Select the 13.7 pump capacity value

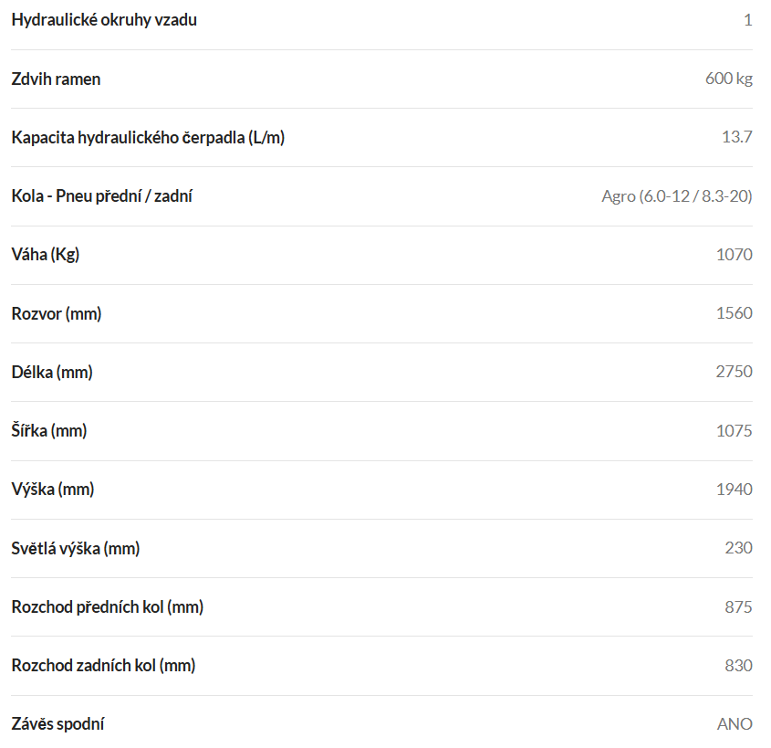tap(736, 137)
